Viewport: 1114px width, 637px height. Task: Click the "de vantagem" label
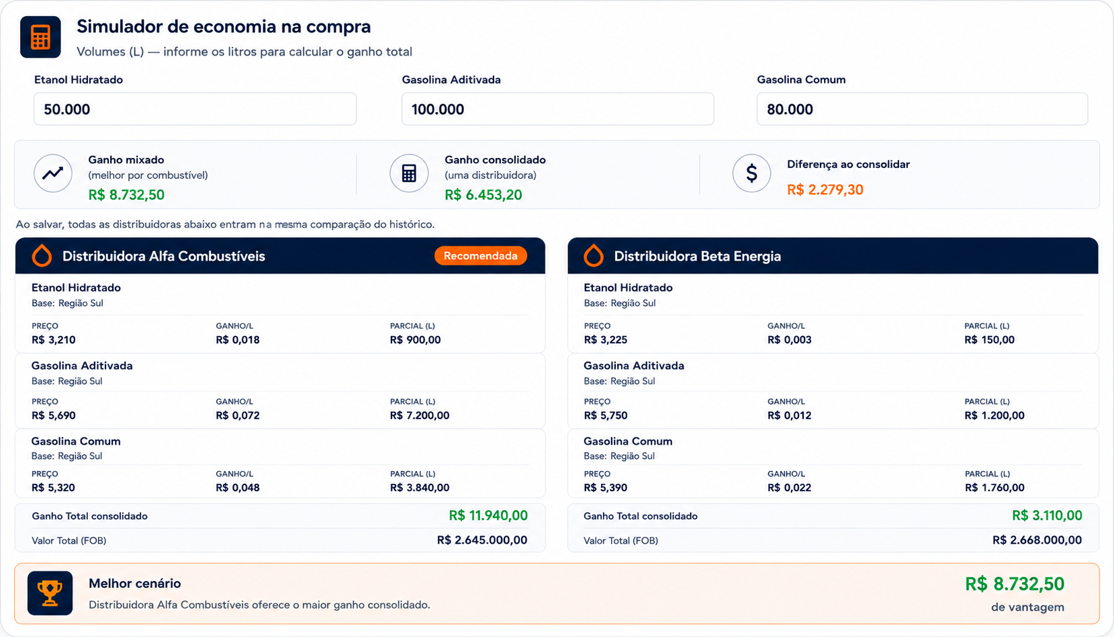coord(1028,607)
